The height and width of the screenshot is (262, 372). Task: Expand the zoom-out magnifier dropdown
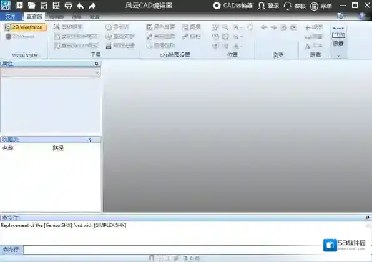(x=237, y=37)
